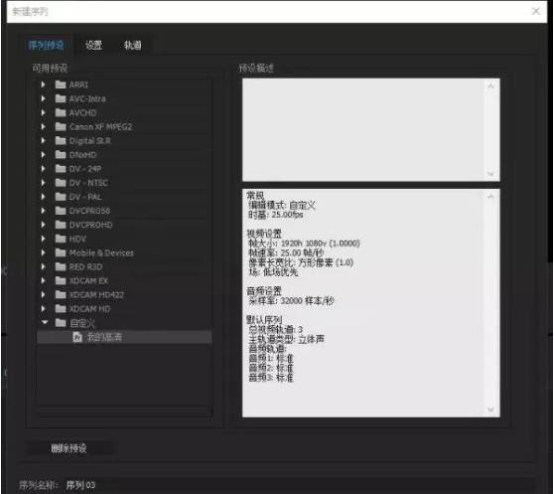Expand the DV - 24P folder

pyautogui.click(x=43, y=169)
